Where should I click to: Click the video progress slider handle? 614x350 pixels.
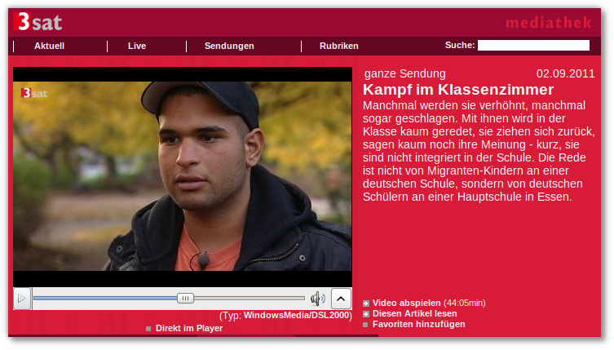tap(185, 299)
